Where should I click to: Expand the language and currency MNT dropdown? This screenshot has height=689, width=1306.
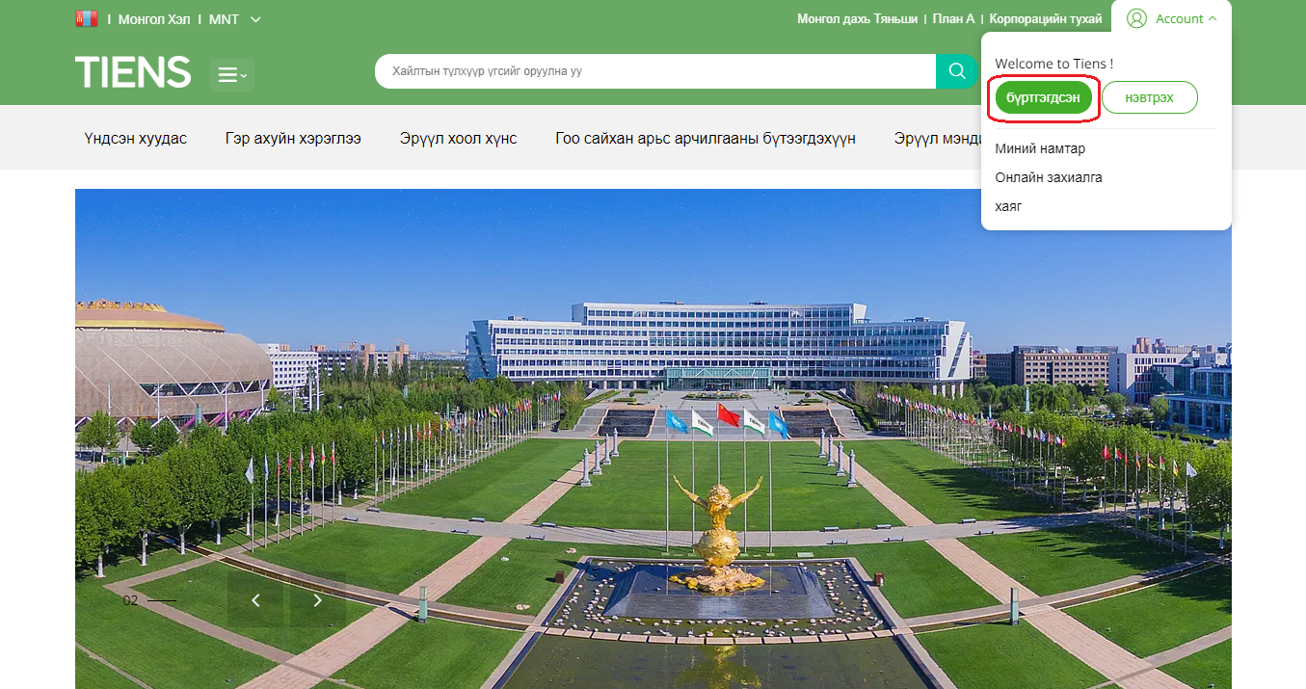tap(254, 19)
